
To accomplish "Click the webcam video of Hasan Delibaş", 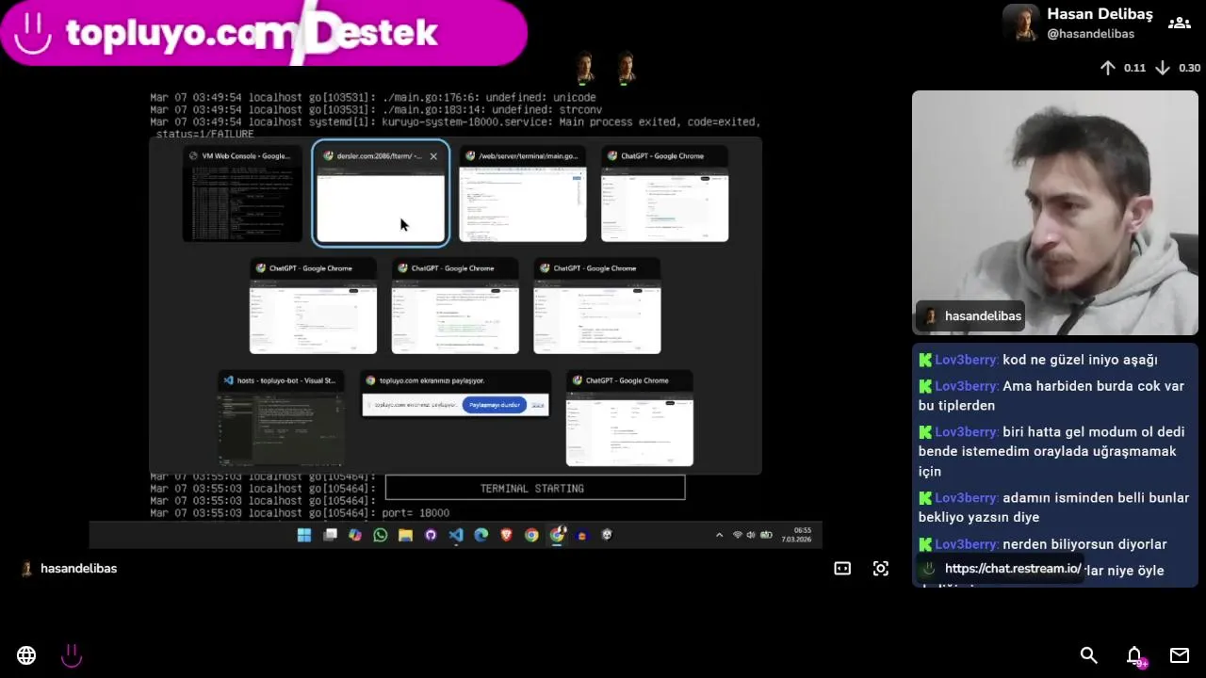I will (x=1055, y=213).
